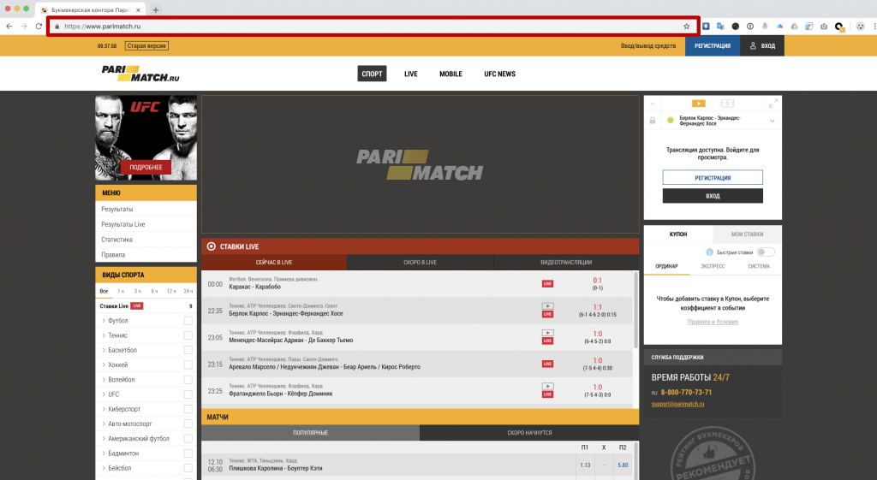Screen dimensions: 877x480
Task: Open the Google Drive extension icon
Action: (794, 27)
